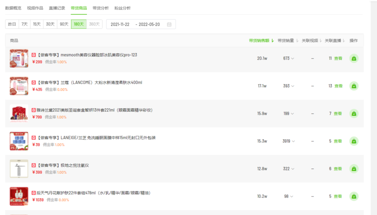Open the 数据概览 tab

(13, 8)
